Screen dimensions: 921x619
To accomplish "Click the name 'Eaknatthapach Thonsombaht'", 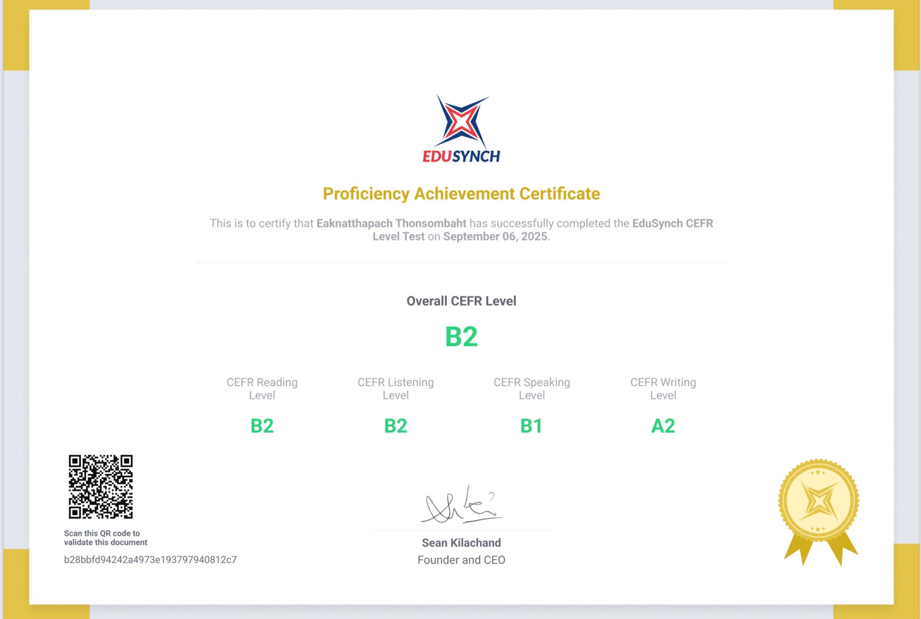I will coord(391,223).
